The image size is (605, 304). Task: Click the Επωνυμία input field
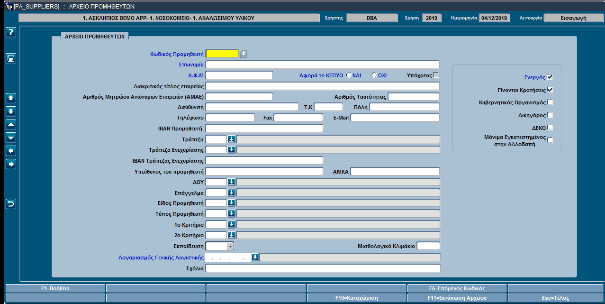point(323,64)
